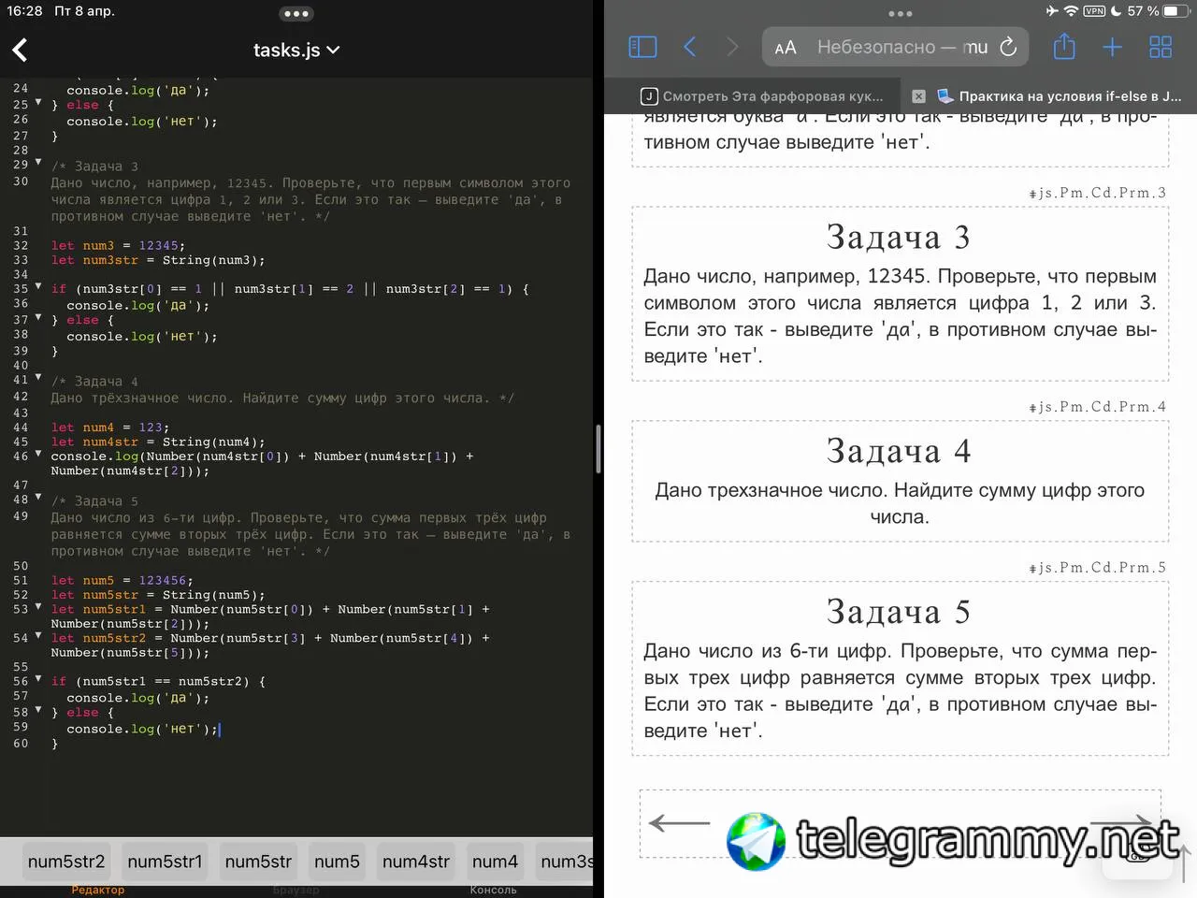Collapse the if block at line 56
The width and height of the screenshot is (1197, 898).
(x=38, y=679)
